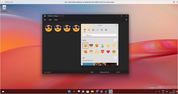Open the Kaomoji tab in the emoji panel
The image size is (178, 94).
pyautogui.click(x=97, y=30)
